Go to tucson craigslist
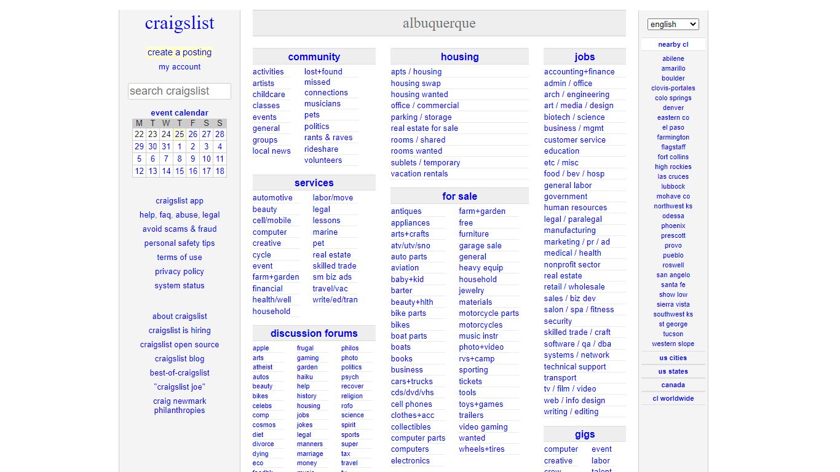Viewport: 840px width, 472px height. (673, 334)
